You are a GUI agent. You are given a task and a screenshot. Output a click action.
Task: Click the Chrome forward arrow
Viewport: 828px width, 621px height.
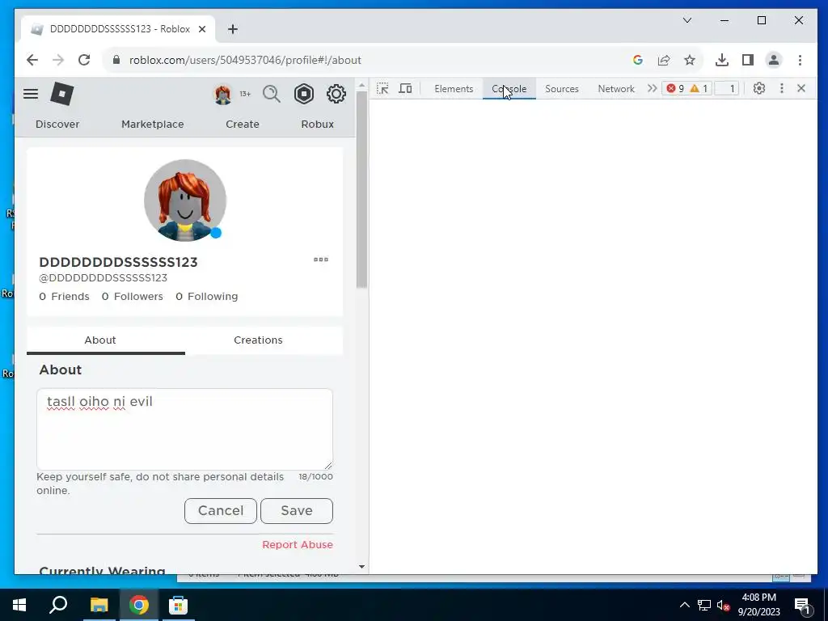(x=58, y=60)
